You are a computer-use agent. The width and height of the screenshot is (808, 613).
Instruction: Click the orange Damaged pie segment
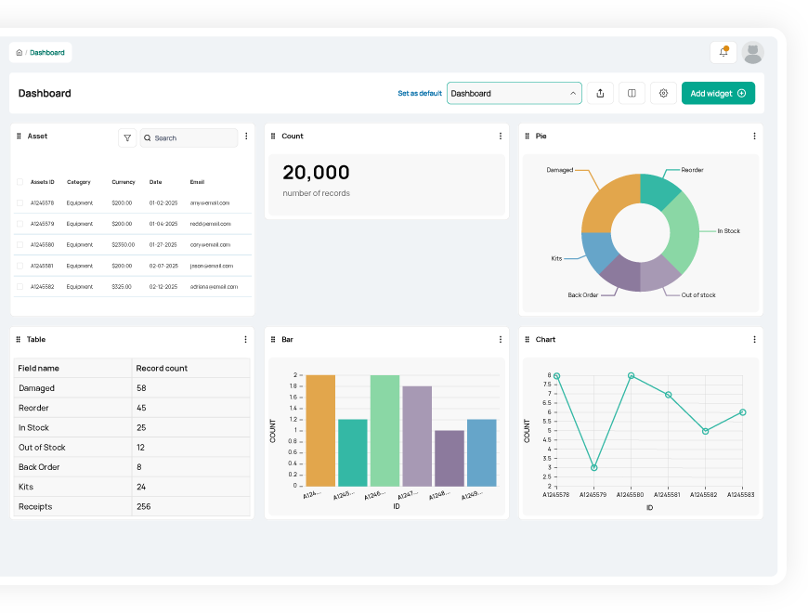(x=605, y=204)
